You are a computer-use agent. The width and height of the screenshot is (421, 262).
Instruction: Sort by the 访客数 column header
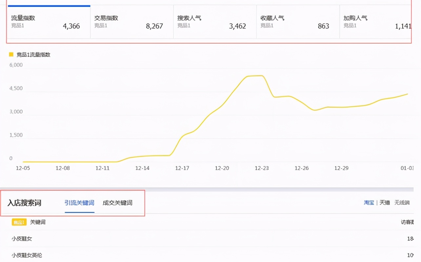tap(408, 222)
